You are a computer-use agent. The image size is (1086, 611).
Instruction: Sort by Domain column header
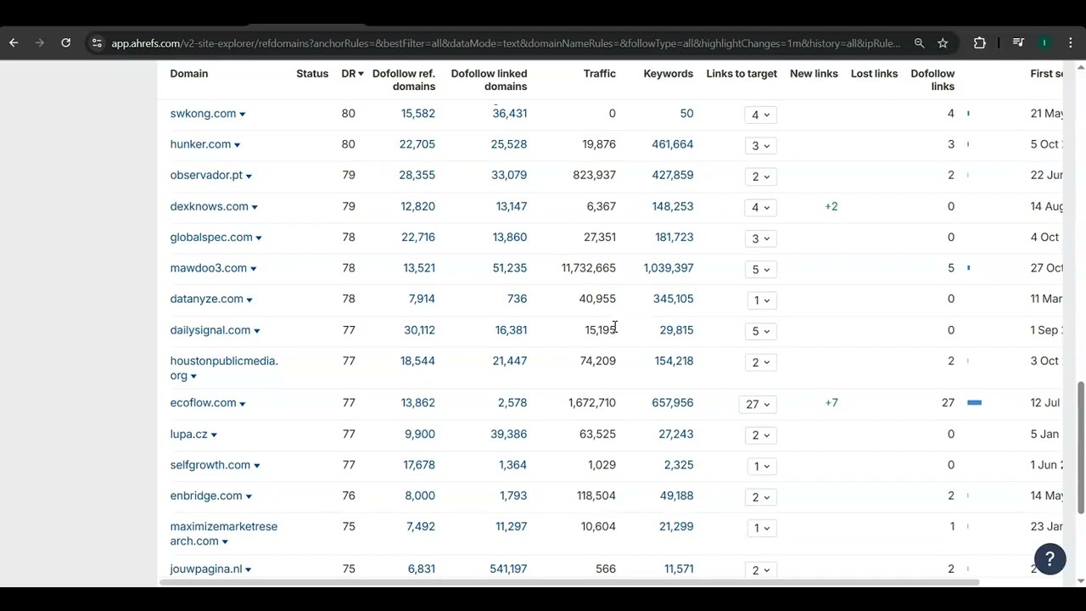(x=188, y=74)
